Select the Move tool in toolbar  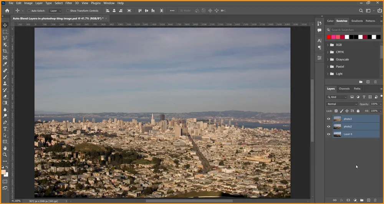[x=5, y=25]
